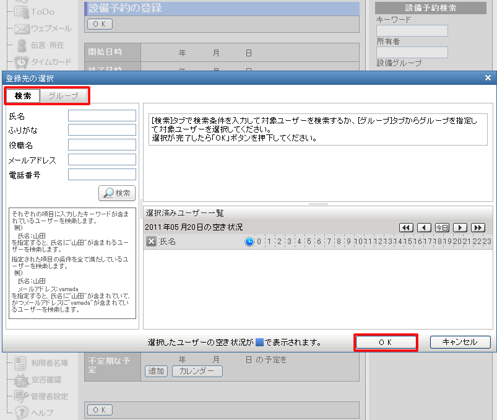Confirm selection with dialog OK button
Screen dimensions: 497x420
click(386, 342)
